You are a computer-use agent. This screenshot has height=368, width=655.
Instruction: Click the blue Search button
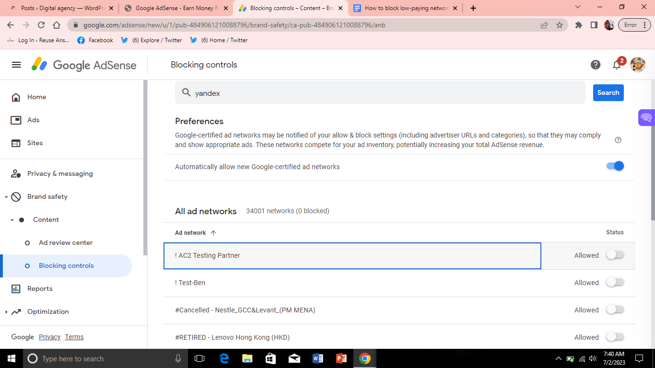pos(608,92)
